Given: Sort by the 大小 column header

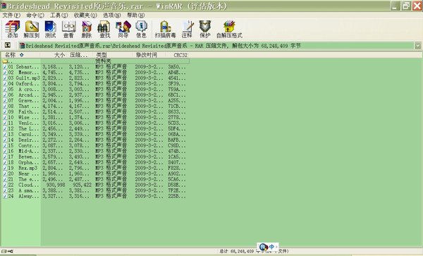Looking at the screenshot, I should [x=54, y=55].
